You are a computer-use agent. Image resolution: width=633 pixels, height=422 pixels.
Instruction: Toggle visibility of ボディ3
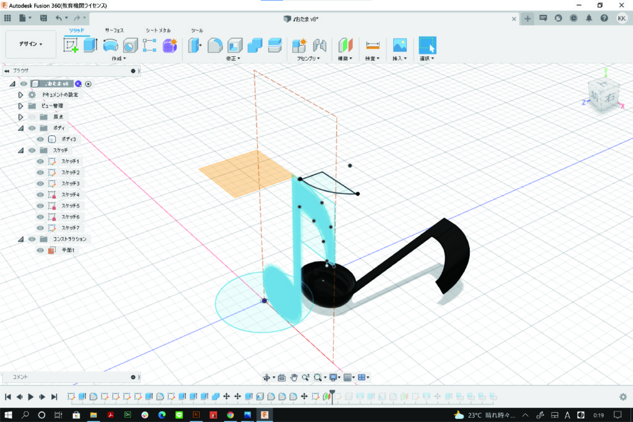40,139
